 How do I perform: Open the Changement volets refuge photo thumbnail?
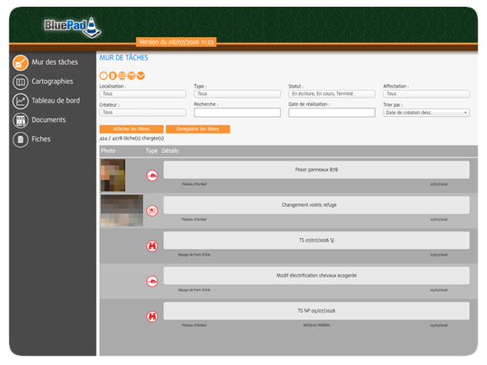click(122, 210)
